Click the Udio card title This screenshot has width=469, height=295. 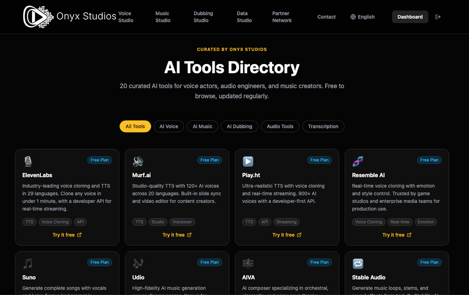tap(138, 277)
